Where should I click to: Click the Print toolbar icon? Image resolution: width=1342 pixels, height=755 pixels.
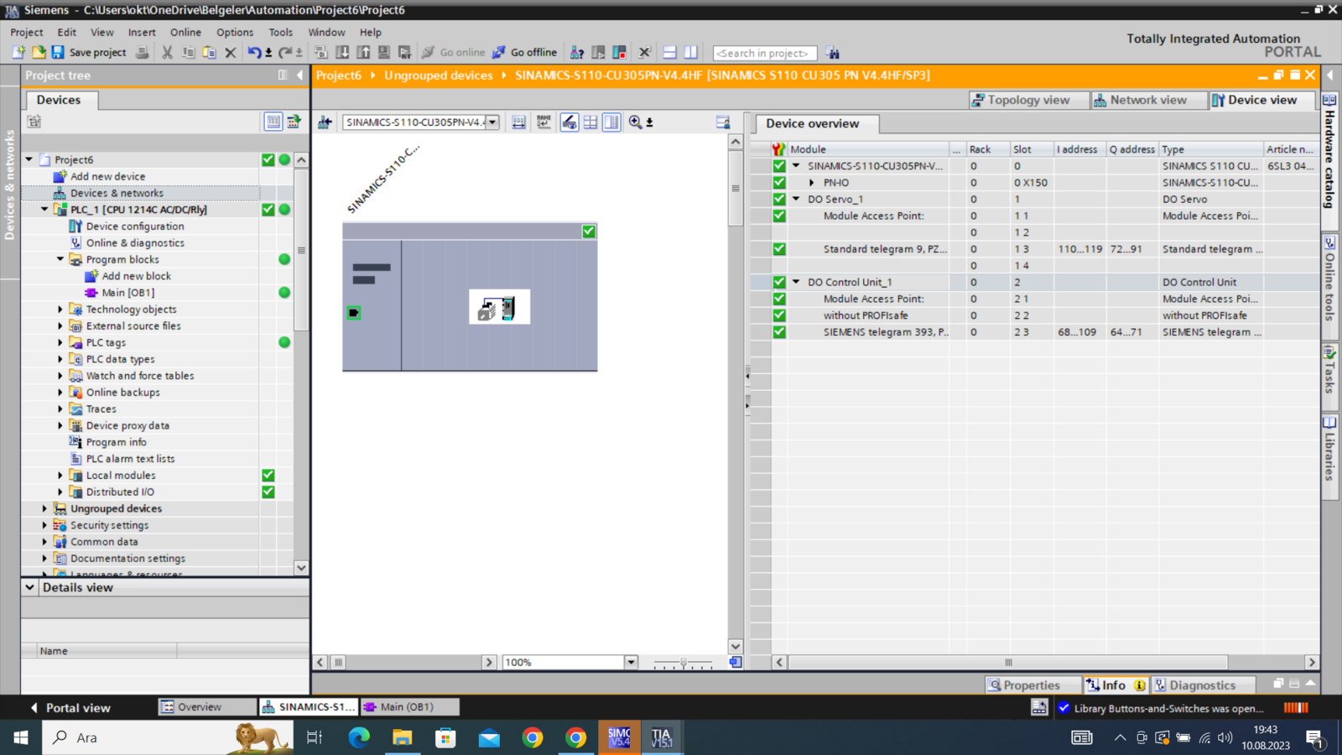(143, 52)
